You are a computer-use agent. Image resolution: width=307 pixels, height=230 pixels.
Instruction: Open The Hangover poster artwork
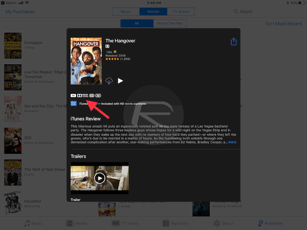pos(85,60)
